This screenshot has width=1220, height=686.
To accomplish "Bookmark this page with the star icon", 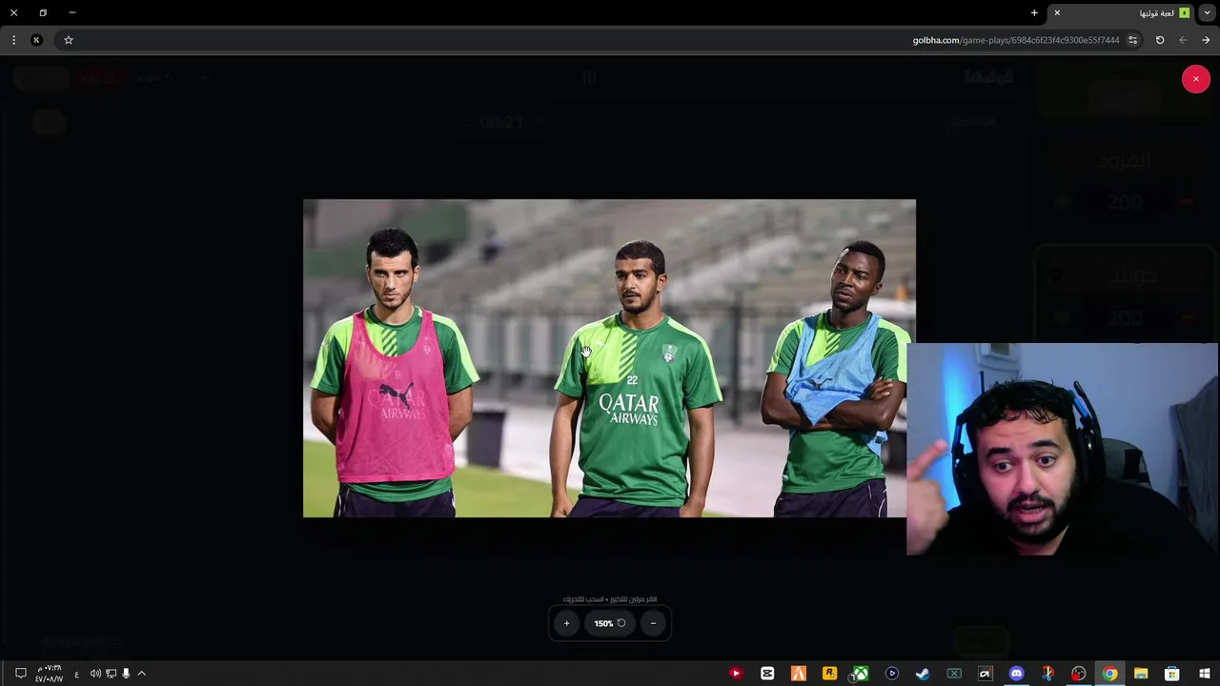I will point(69,40).
